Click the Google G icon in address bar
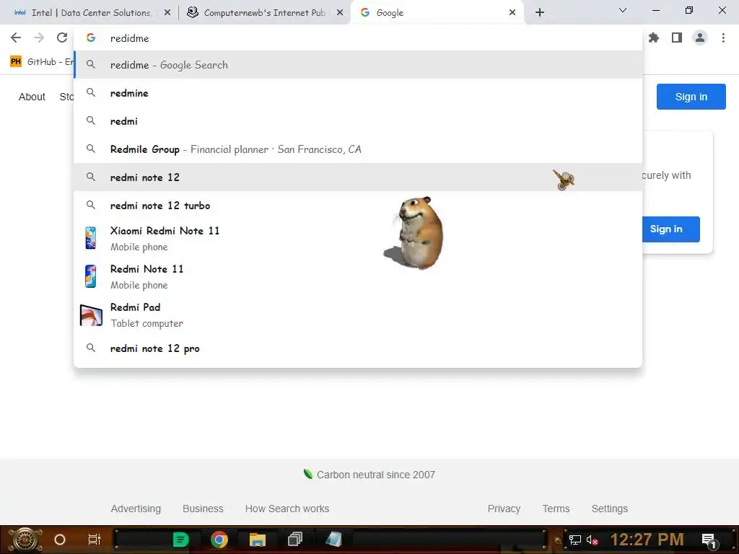The width and height of the screenshot is (739, 554). [x=91, y=38]
